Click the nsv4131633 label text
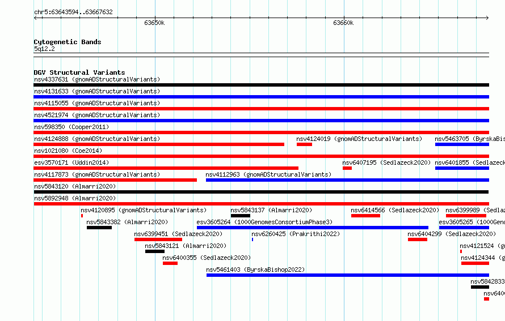 [97, 91]
